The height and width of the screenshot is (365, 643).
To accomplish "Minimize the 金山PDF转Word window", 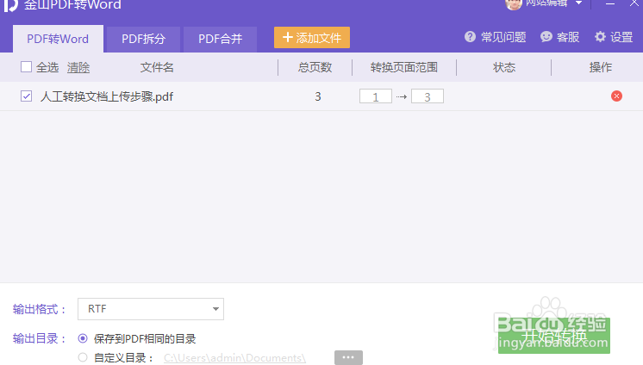I will pos(610,3).
